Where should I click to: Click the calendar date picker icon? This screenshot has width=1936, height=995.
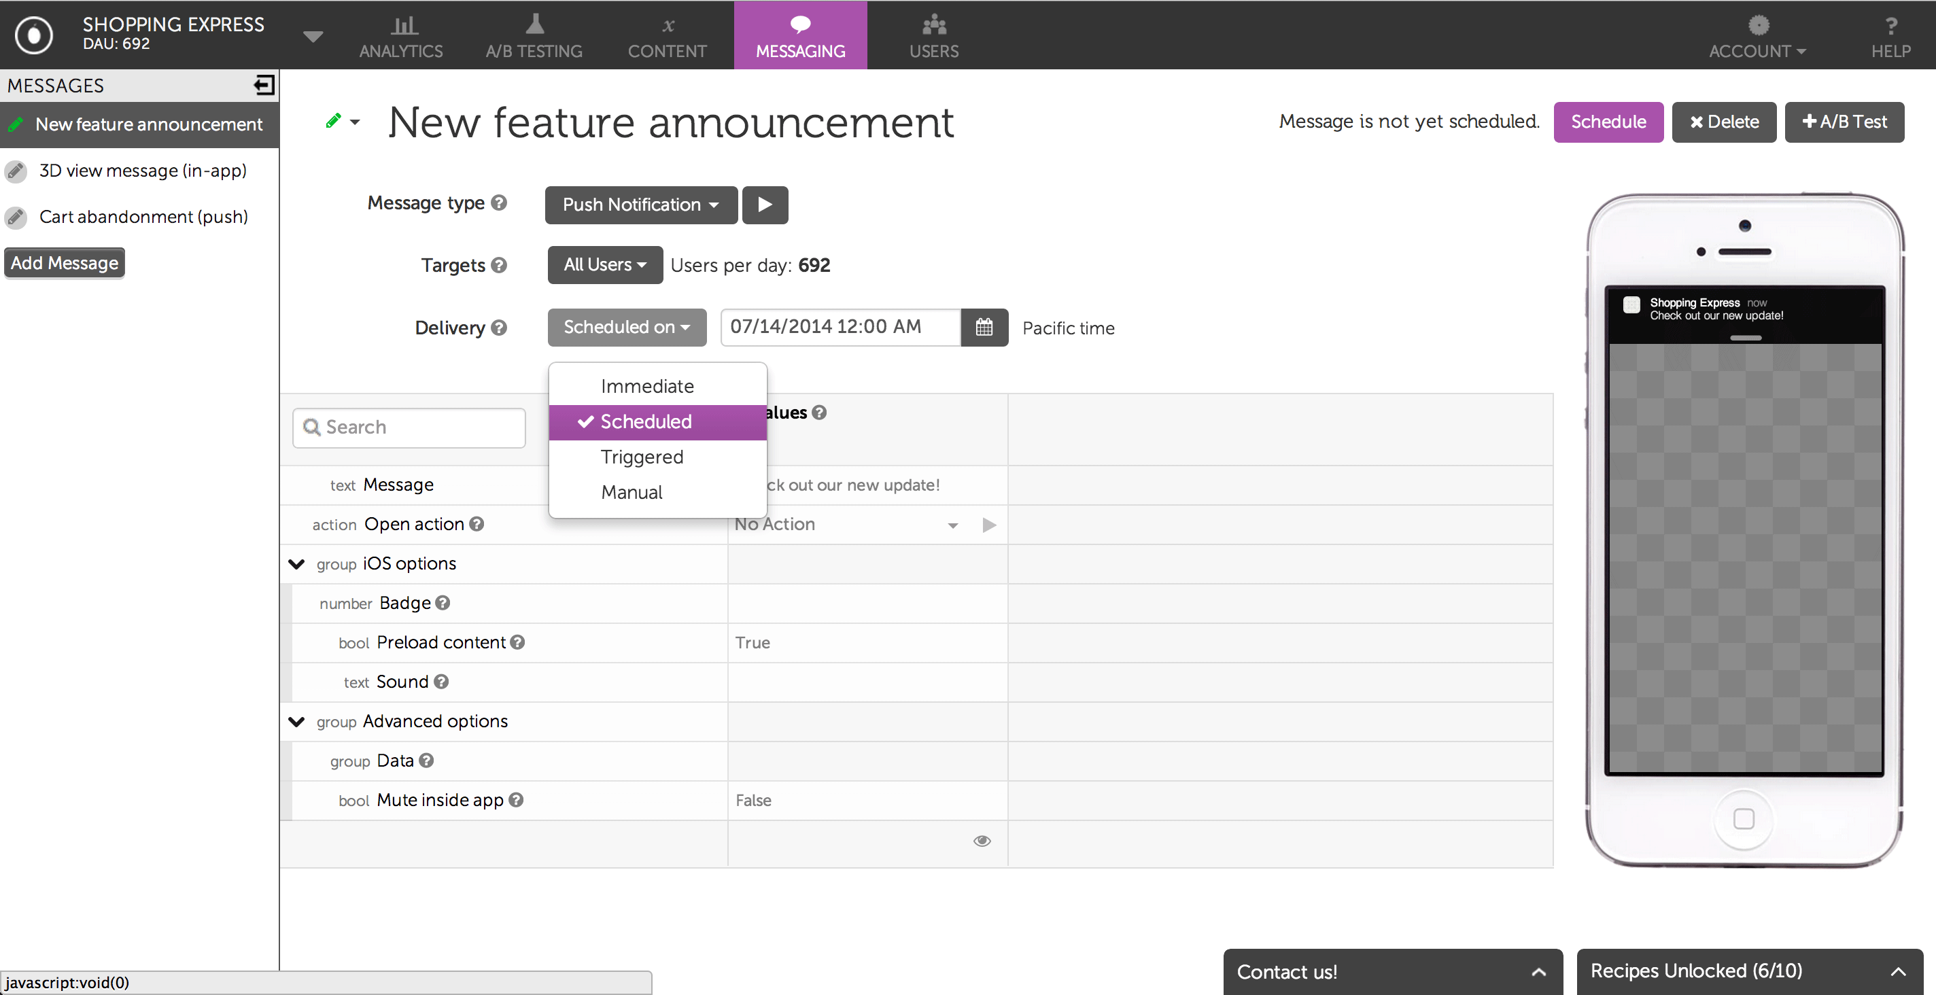pos(984,327)
